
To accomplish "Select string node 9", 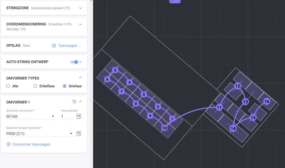I will (150, 116).
